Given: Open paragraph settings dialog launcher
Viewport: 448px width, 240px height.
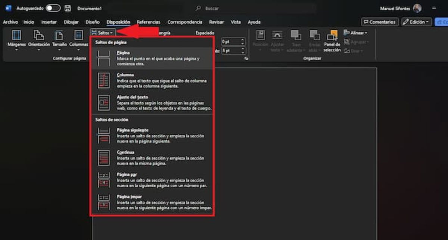Looking at the screenshot, I should pyautogui.click(x=246, y=58).
